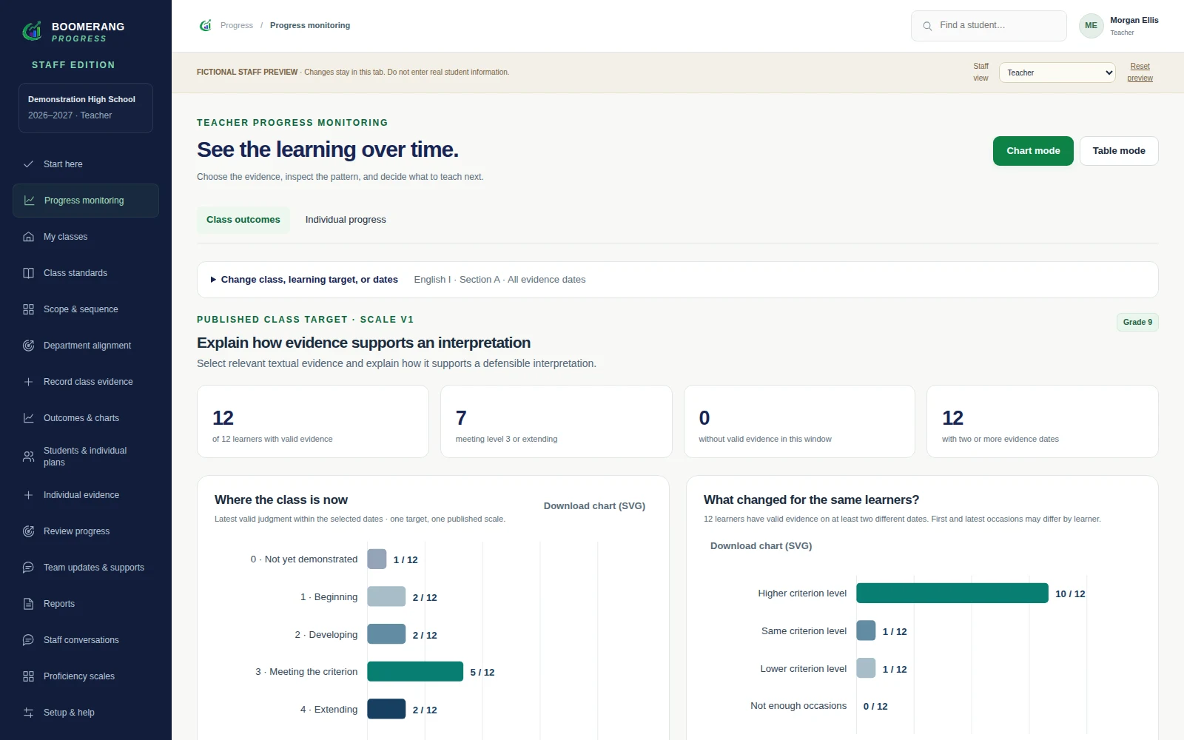1184x740 pixels.
Task: Switch to Chart mode
Action: coord(1033,151)
